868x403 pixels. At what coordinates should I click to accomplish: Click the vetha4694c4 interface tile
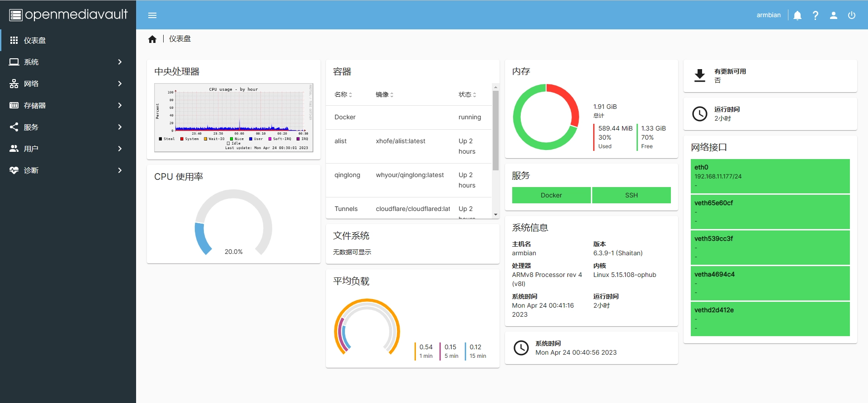click(770, 283)
